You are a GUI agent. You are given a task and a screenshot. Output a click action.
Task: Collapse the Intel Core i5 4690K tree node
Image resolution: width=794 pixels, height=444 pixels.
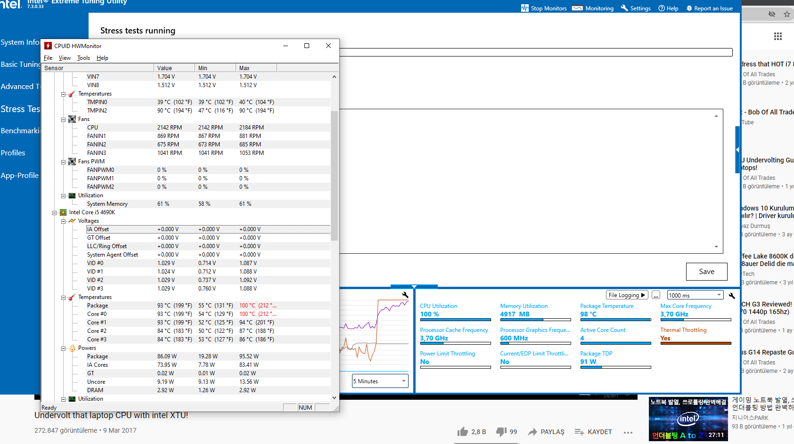55,213
